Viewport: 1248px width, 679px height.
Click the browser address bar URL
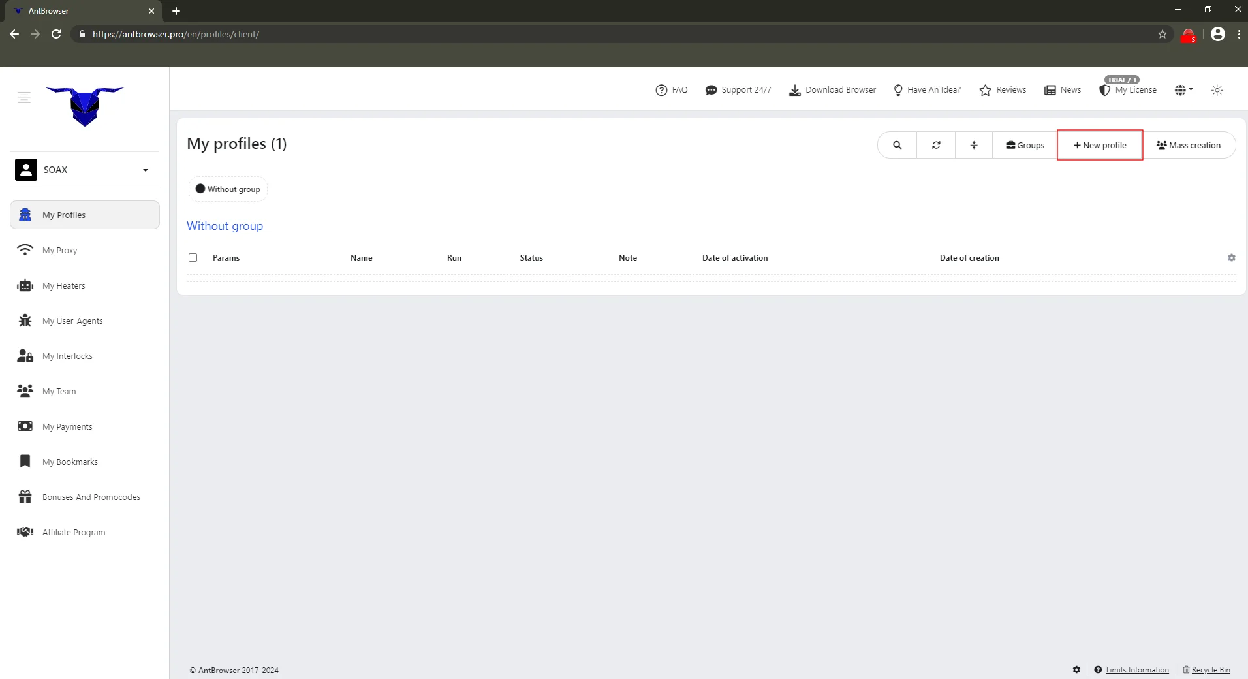point(176,34)
